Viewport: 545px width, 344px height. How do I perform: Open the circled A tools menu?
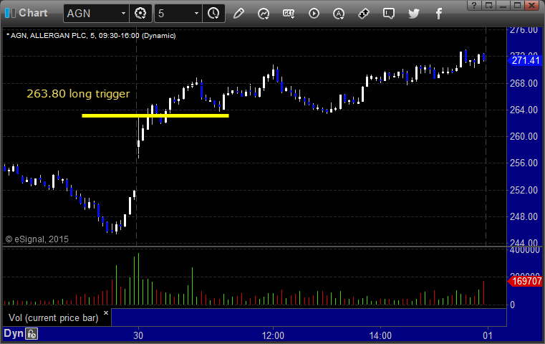[339, 14]
